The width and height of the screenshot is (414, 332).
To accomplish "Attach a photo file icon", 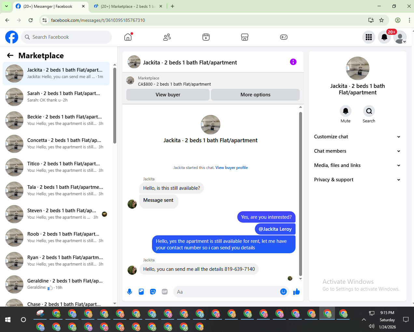I will [141, 292].
